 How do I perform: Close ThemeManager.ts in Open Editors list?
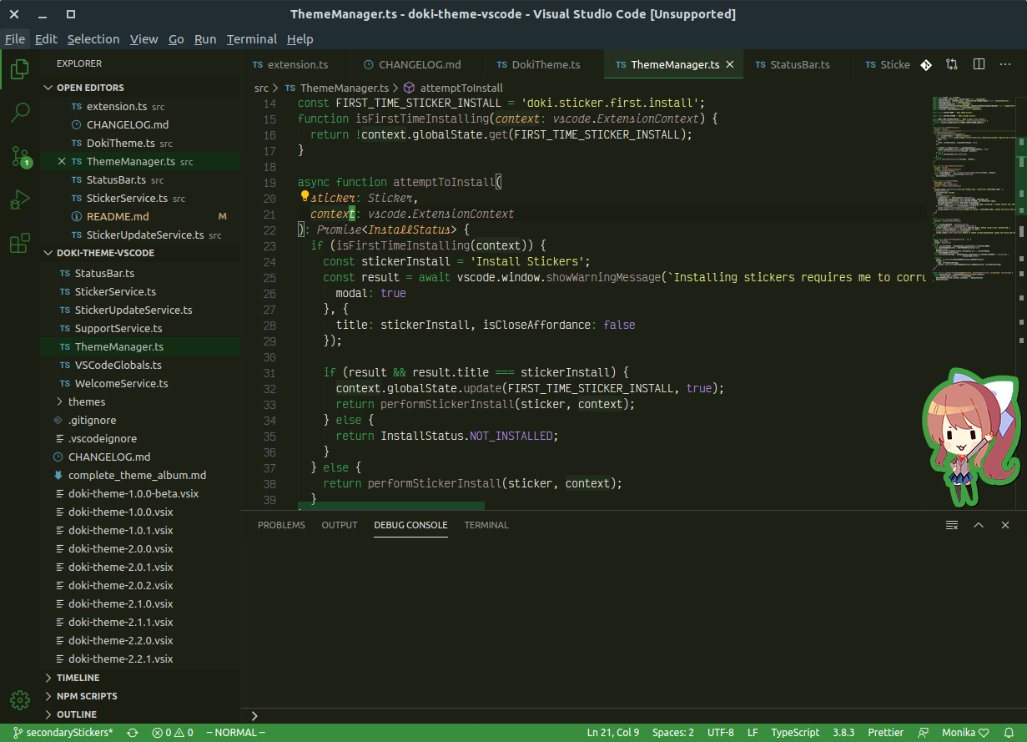coord(62,162)
